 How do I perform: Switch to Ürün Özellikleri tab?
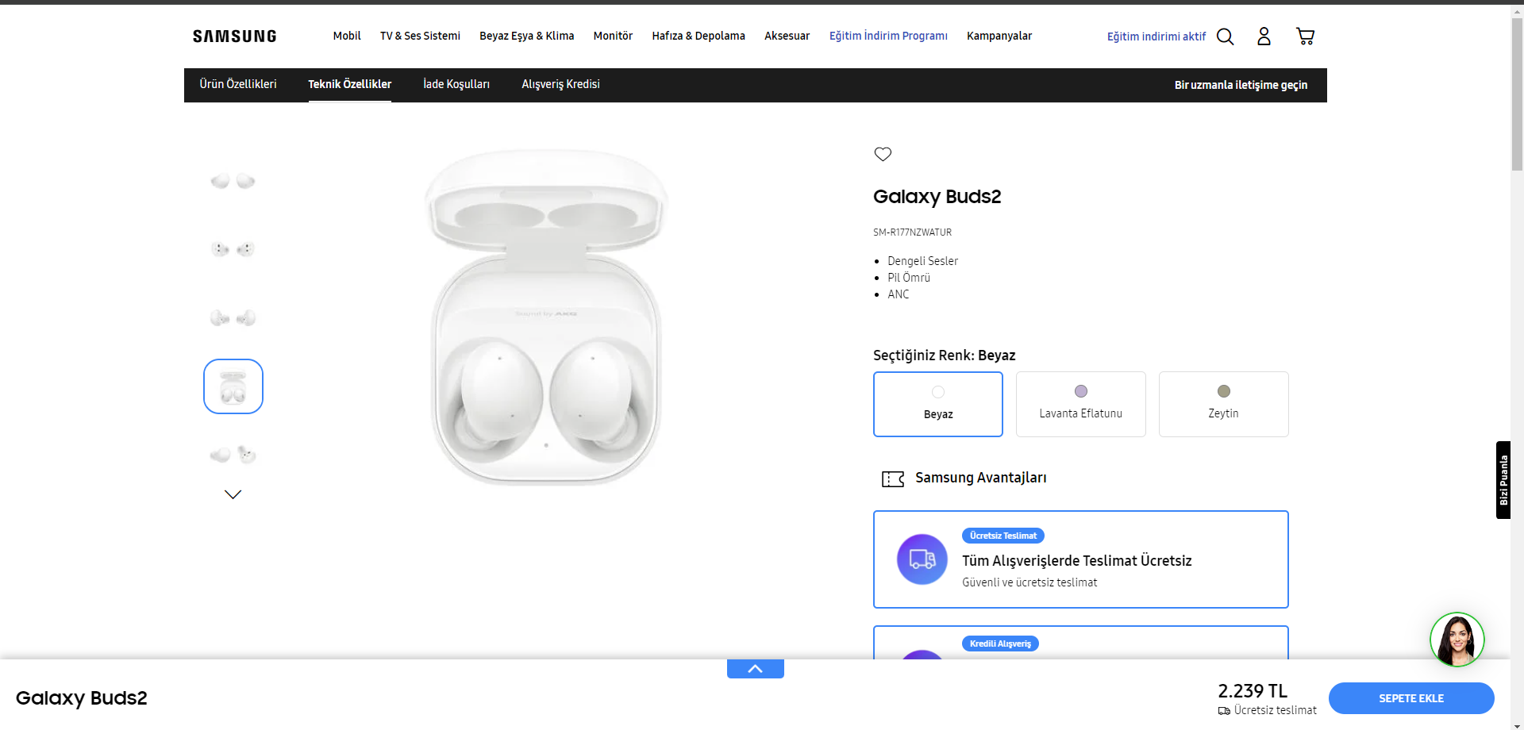tap(238, 84)
